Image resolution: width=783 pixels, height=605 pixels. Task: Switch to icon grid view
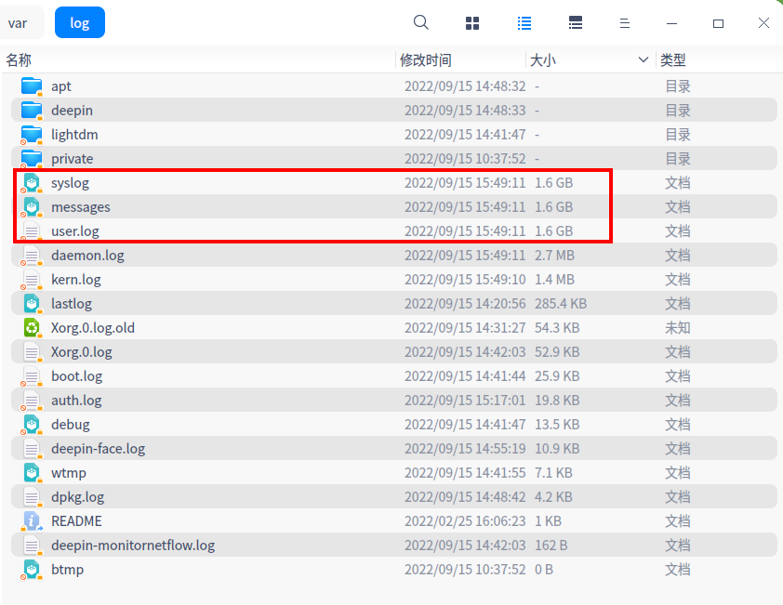(472, 23)
